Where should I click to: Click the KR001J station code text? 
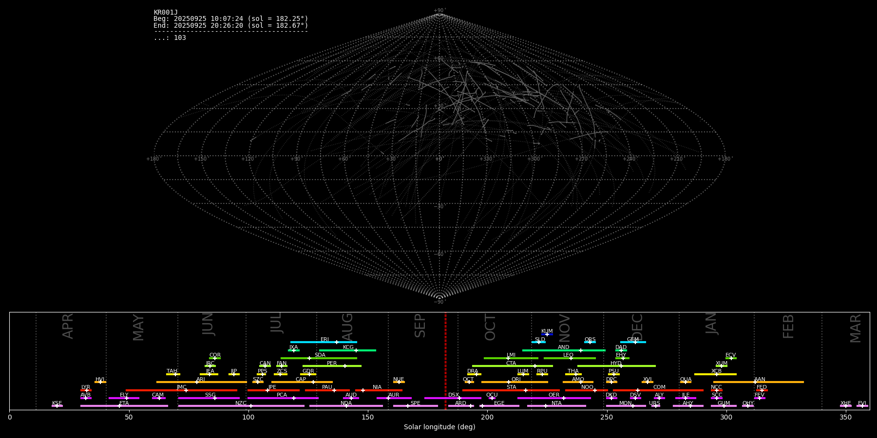(166, 13)
